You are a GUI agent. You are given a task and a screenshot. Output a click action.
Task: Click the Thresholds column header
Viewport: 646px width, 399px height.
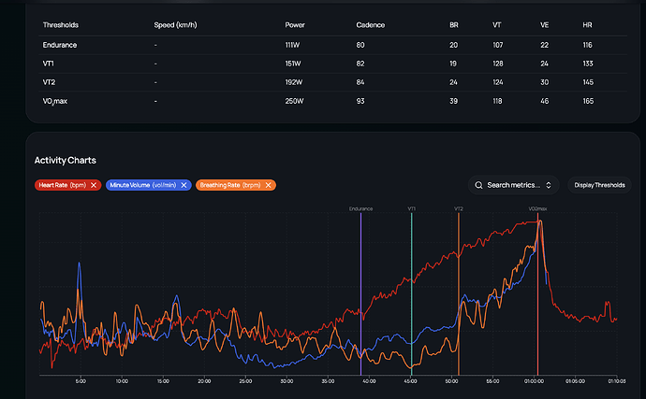[61, 25]
